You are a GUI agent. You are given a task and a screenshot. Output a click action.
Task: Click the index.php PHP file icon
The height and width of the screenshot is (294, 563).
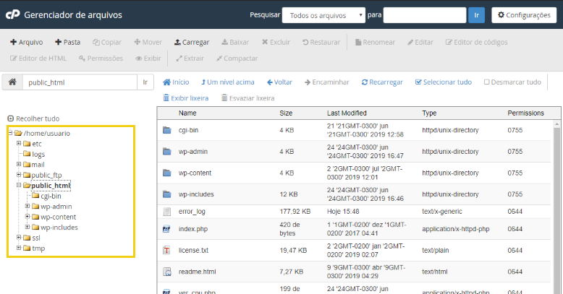click(x=166, y=229)
